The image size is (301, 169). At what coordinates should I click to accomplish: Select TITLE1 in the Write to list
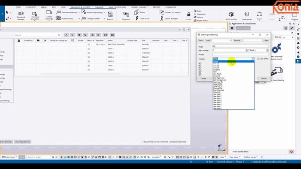[233, 64]
